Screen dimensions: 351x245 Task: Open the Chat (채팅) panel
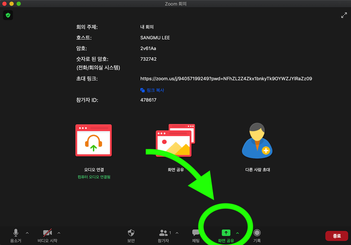point(196,236)
